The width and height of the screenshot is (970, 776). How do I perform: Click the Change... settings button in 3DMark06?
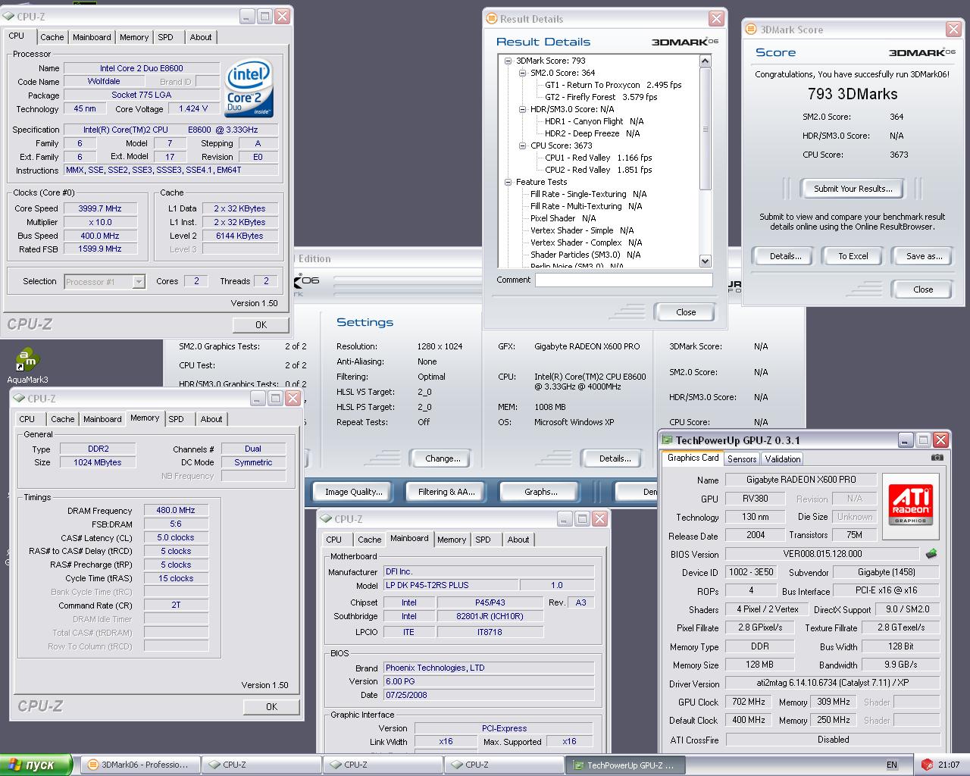(x=443, y=458)
